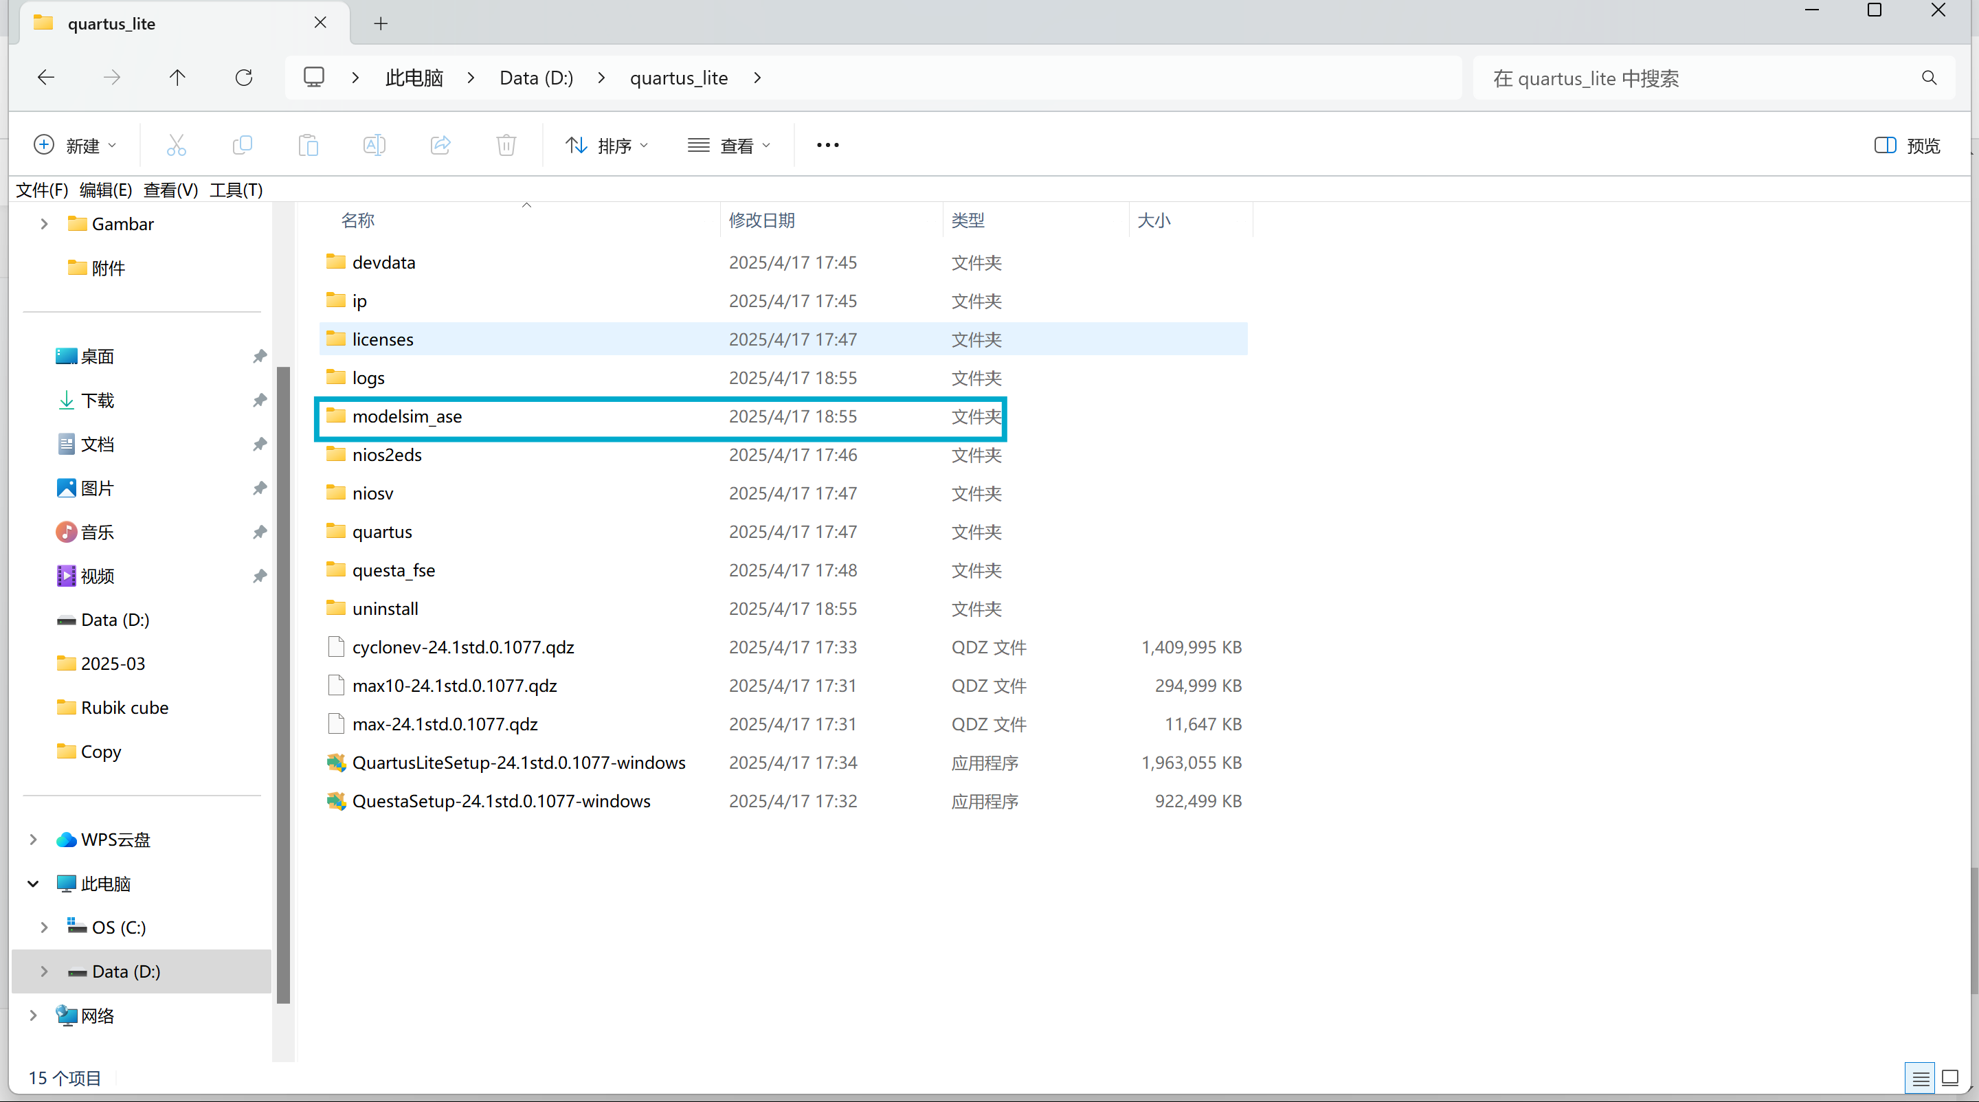Click the Paste clipboard icon

(x=308, y=145)
